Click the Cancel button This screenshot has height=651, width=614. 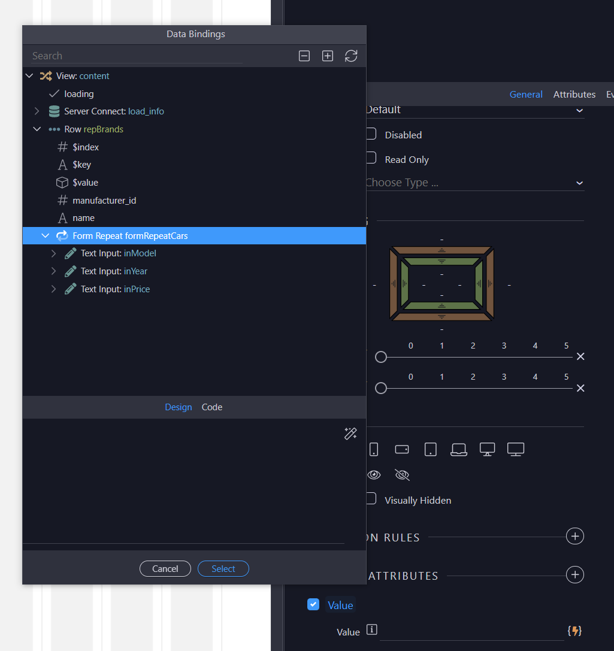(165, 569)
